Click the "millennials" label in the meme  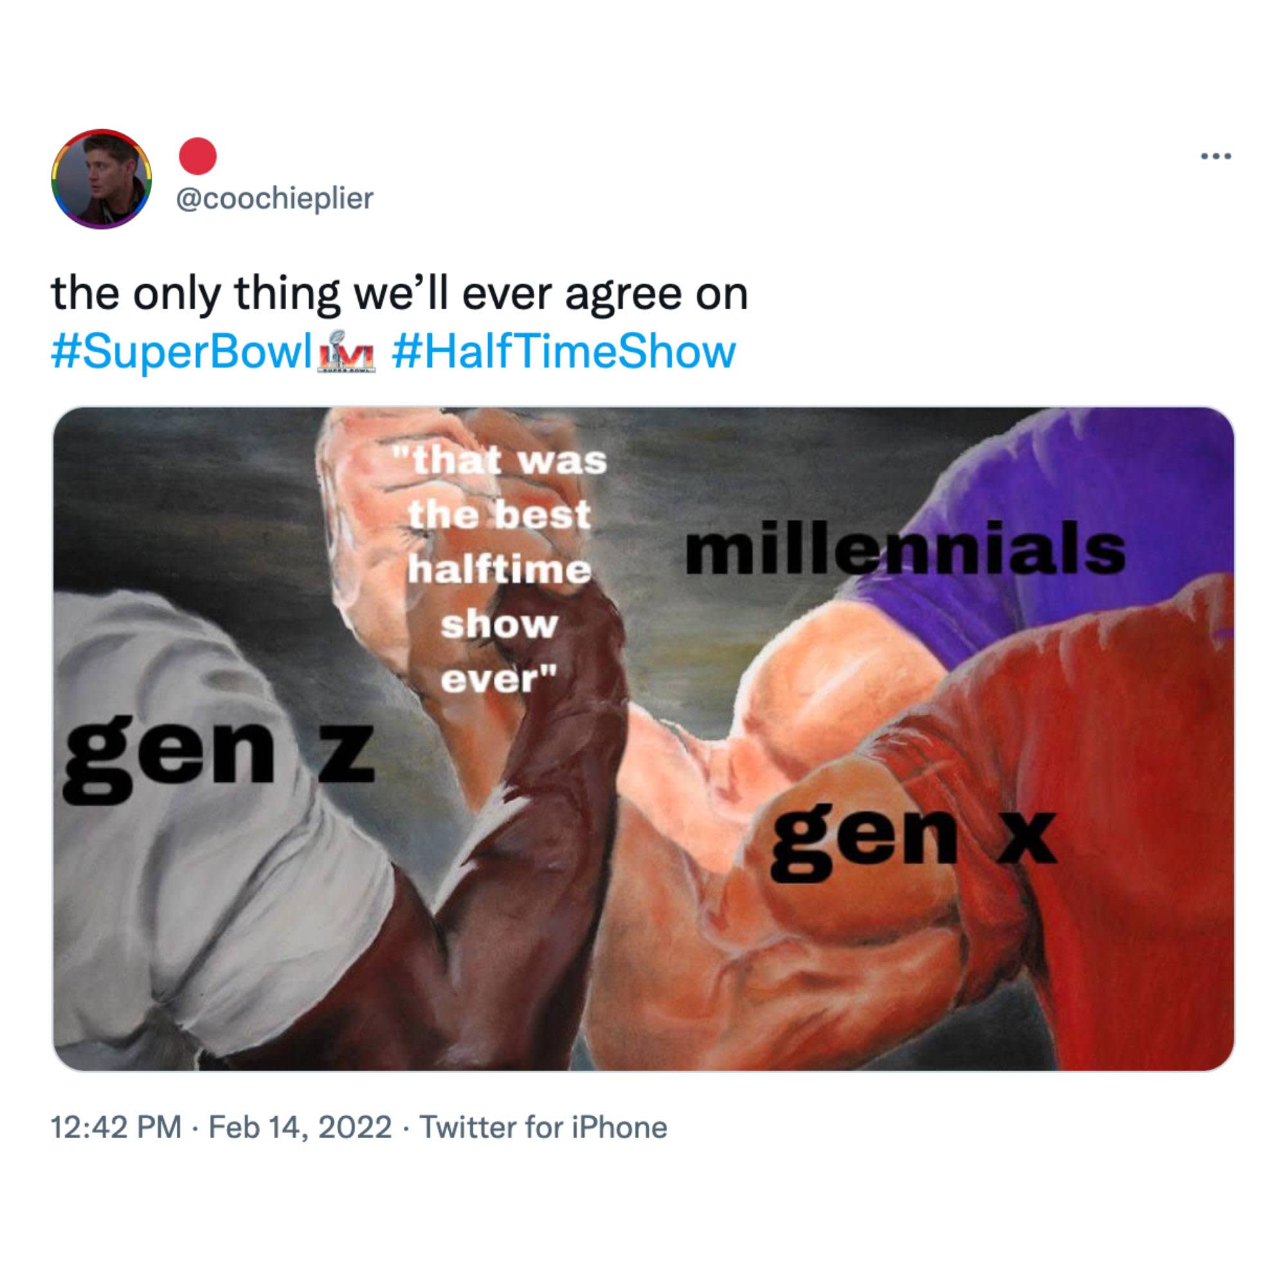[905, 547]
